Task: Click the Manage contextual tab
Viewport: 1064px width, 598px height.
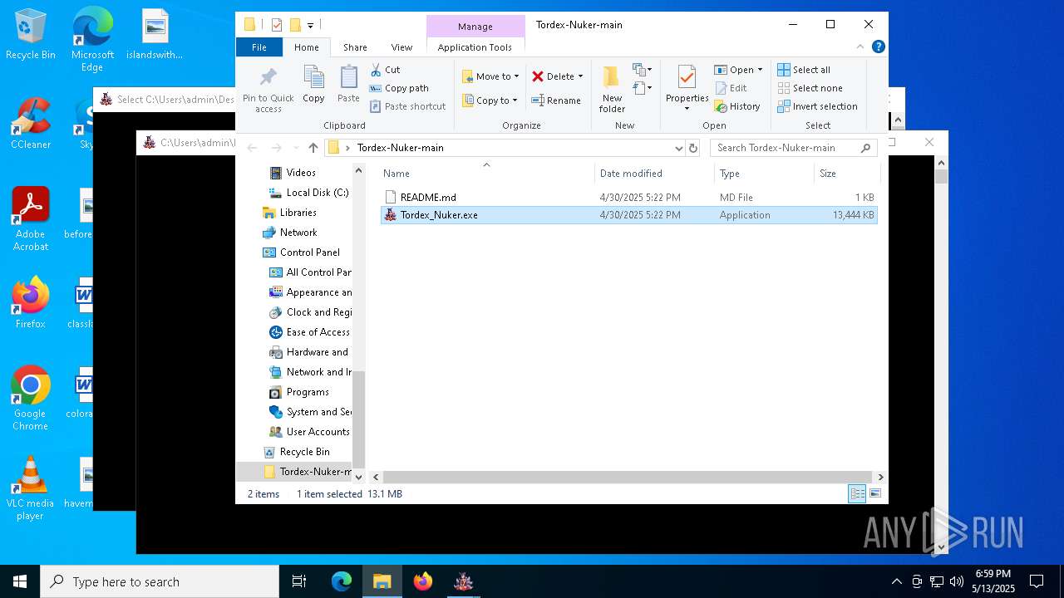Action: click(475, 27)
